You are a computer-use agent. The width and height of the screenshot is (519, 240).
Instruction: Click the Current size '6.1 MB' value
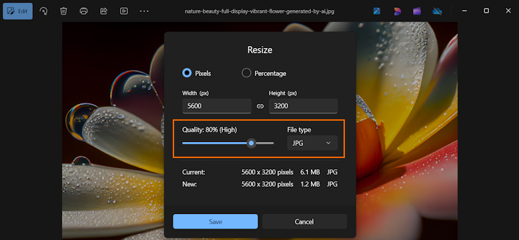point(310,172)
